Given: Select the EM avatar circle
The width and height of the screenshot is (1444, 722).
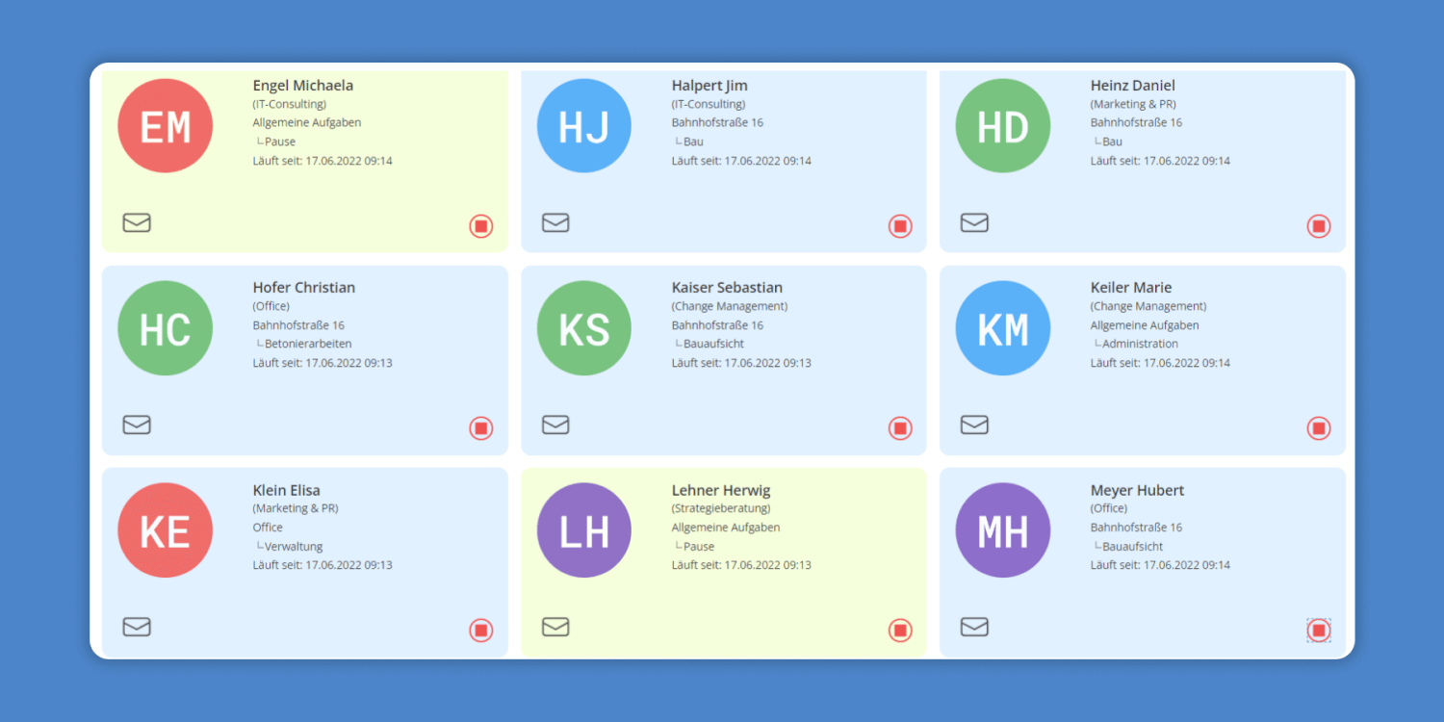Looking at the screenshot, I should (165, 126).
